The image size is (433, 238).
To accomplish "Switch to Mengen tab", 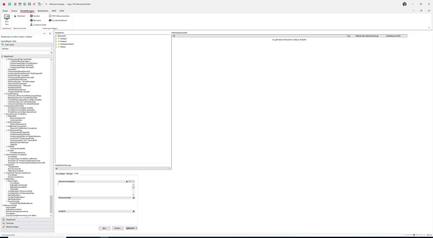I will pyautogui.click(x=70, y=173).
